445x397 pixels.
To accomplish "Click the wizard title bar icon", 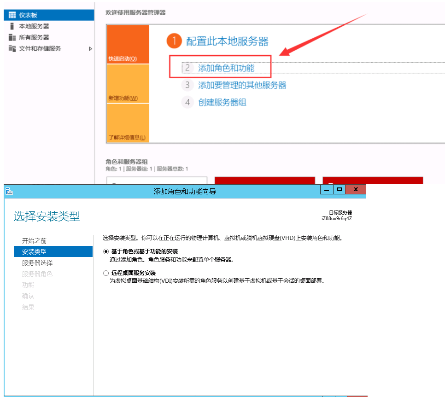I will [9, 191].
